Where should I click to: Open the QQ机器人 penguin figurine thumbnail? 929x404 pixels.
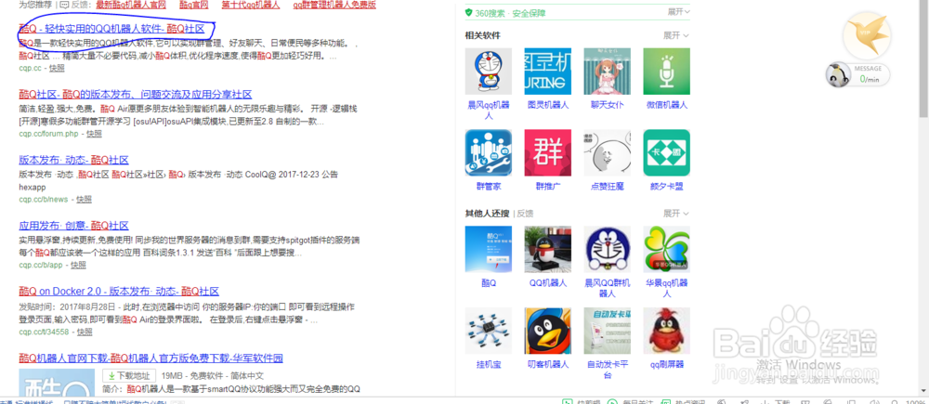pos(547,249)
